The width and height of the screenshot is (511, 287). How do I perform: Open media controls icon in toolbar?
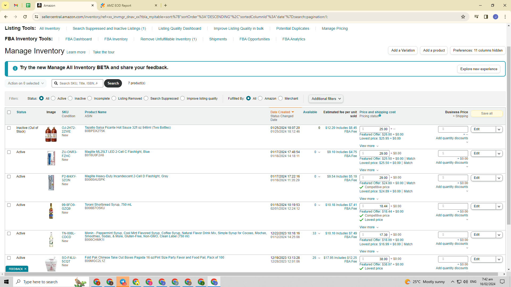476,17
